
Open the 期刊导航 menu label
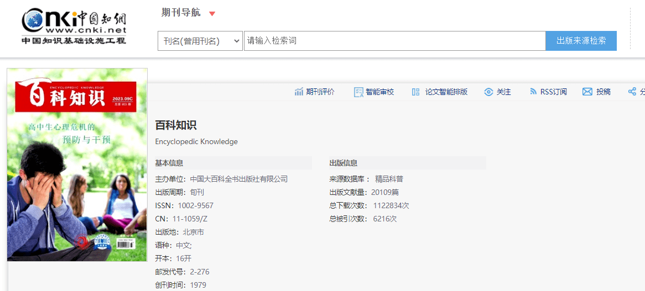181,13
